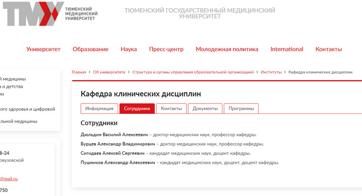Screen dimensions: 362x196
Task: Open the Документы tab
Action: tap(205, 108)
